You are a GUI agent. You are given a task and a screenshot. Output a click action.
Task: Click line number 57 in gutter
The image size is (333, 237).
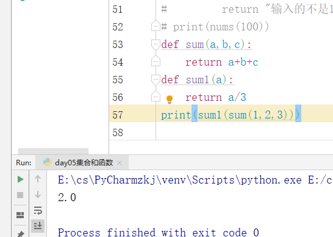pyautogui.click(x=118, y=115)
